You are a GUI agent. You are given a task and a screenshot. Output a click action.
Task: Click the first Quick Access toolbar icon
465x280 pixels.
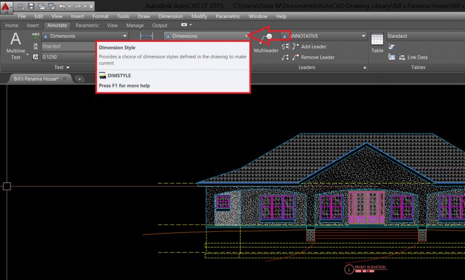click(20, 6)
